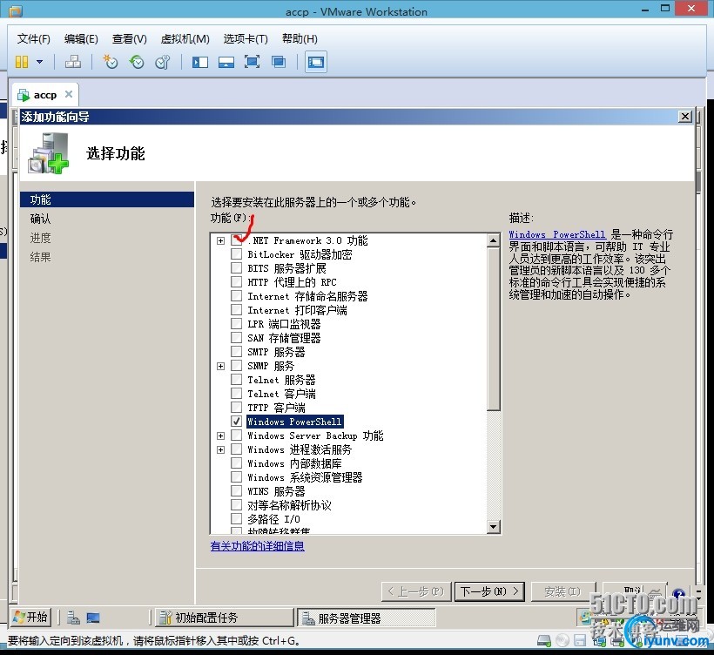Image resolution: width=714 pixels, height=655 pixels.
Task: Toggle the thumbnail bar icon
Action: tap(226, 62)
